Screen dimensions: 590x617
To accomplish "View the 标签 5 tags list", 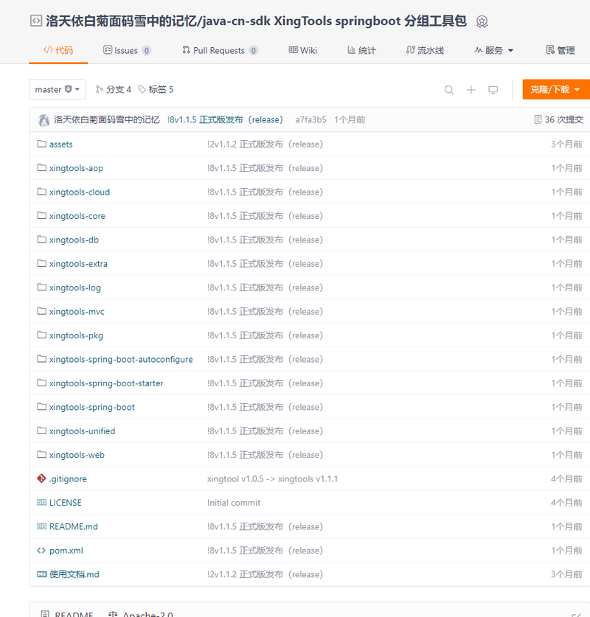I will pyautogui.click(x=156, y=89).
